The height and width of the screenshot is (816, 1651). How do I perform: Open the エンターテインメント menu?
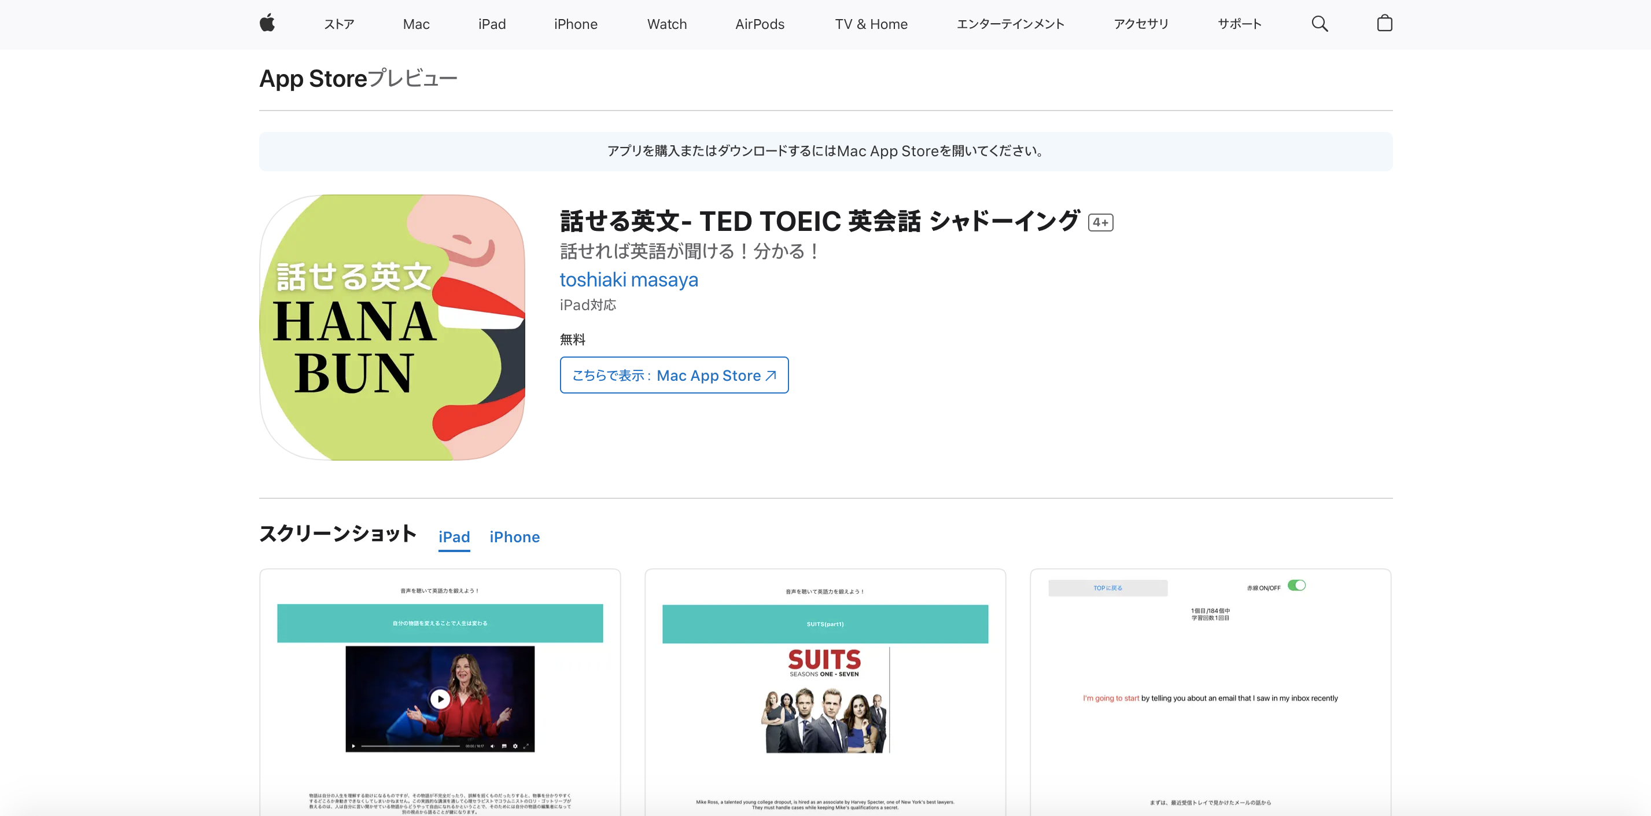point(1010,24)
